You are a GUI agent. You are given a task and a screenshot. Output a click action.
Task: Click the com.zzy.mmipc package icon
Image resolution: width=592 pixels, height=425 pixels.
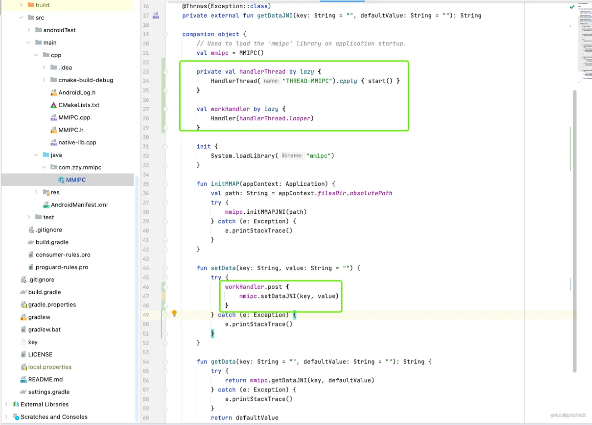coord(54,168)
